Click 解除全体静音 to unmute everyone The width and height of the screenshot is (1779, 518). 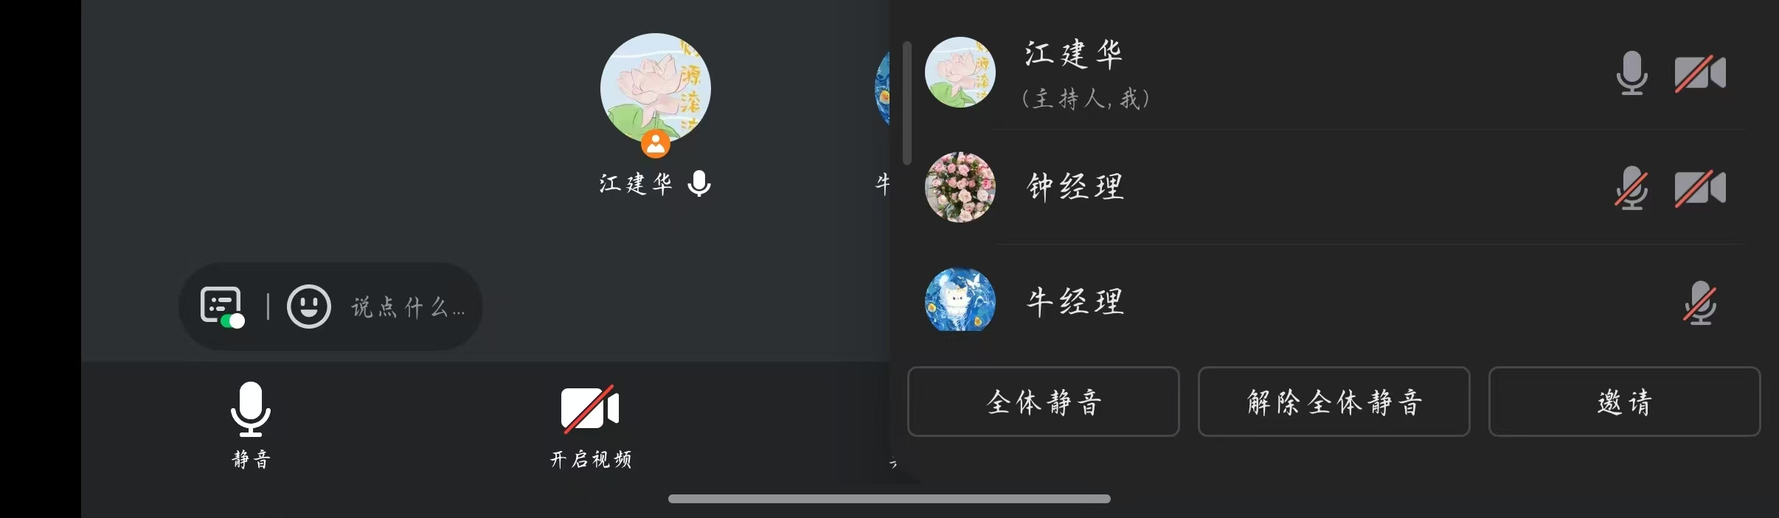tap(1334, 402)
